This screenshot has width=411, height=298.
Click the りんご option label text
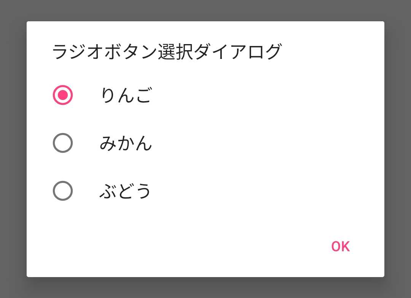point(126,95)
